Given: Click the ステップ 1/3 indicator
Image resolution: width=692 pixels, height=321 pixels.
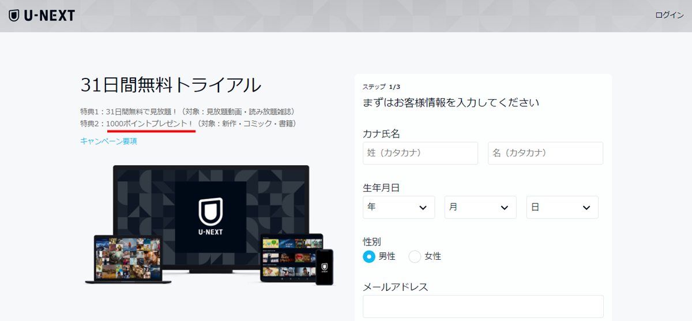Looking at the screenshot, I should coord(381,87).
